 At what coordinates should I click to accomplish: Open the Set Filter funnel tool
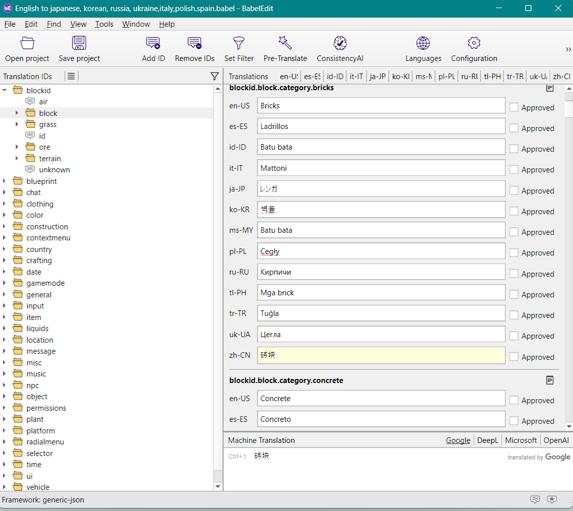point(239,43)
